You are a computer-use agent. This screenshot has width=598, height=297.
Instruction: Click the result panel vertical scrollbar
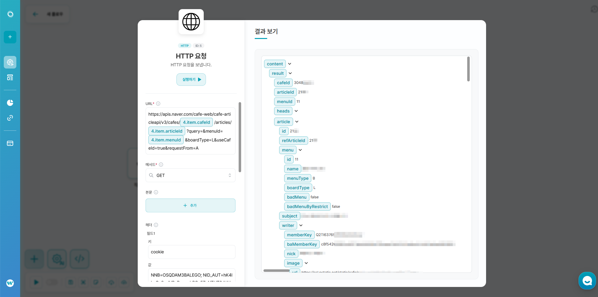468,69
